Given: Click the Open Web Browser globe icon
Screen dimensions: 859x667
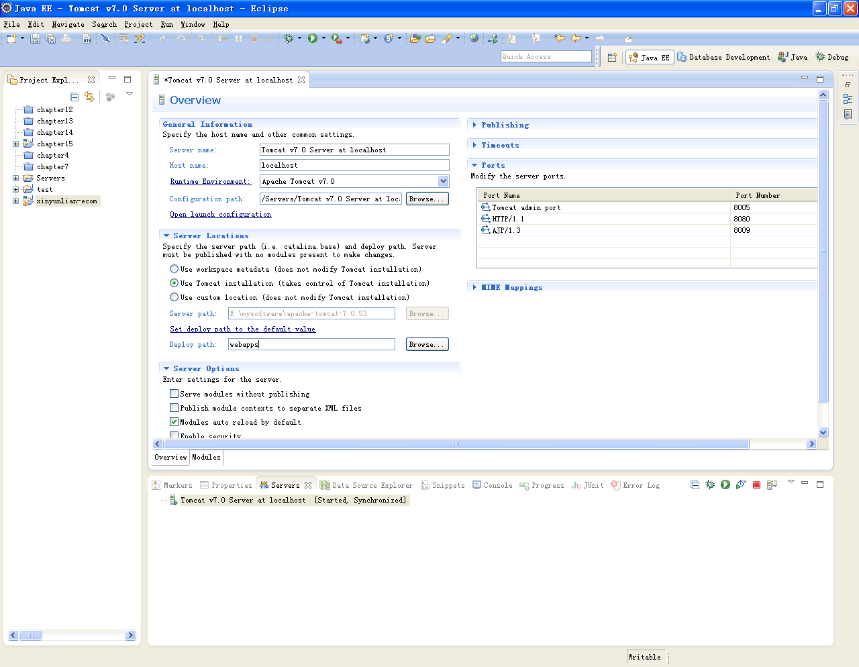Looking at the screenshot, I should pyautogui.click(x=474, y=39).
